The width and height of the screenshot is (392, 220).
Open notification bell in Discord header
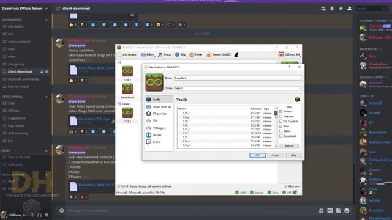click(332, 9)
